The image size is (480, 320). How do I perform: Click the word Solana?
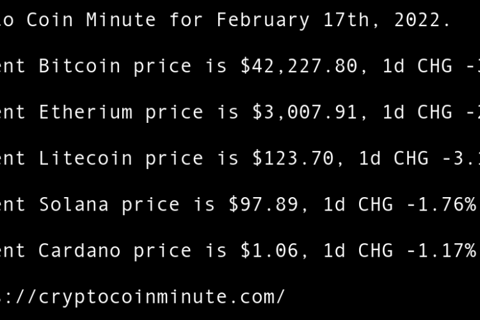click(74, 204)
